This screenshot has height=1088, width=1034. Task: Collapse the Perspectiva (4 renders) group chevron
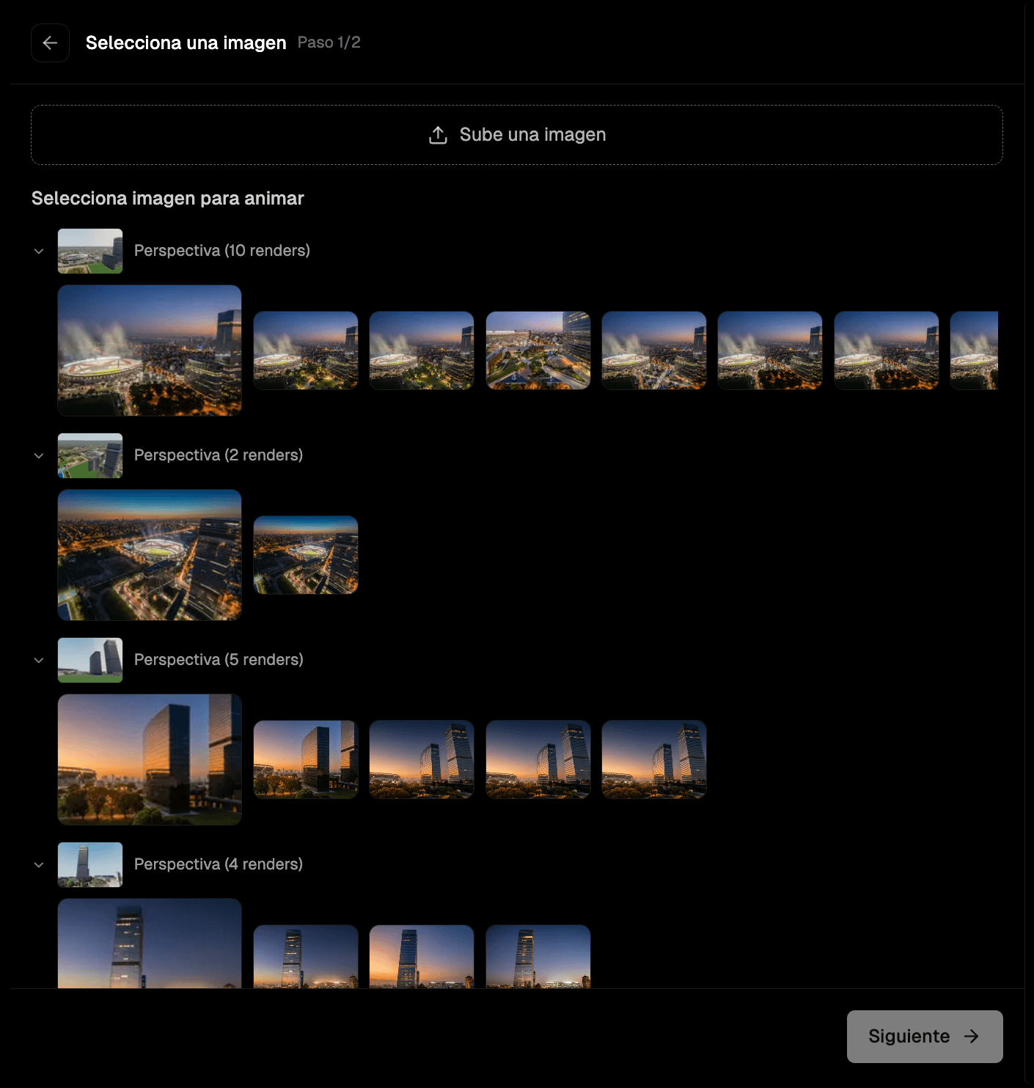click(x=39, y=864)
